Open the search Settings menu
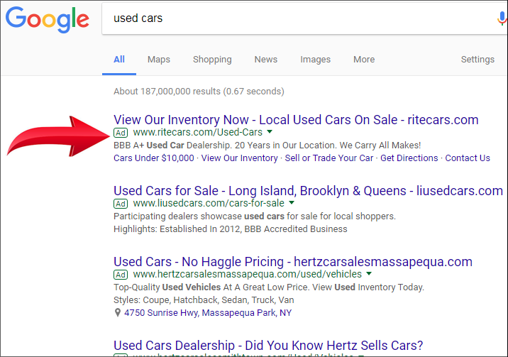 pyautogui.click(x=477, y=60)
